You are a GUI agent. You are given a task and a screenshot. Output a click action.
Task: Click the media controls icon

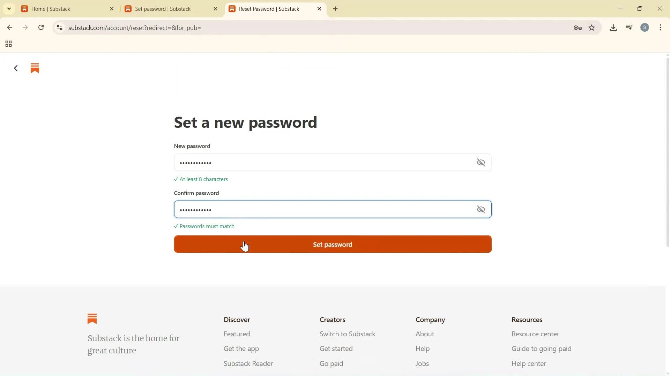pyautogui.click(x=629, y=27)
